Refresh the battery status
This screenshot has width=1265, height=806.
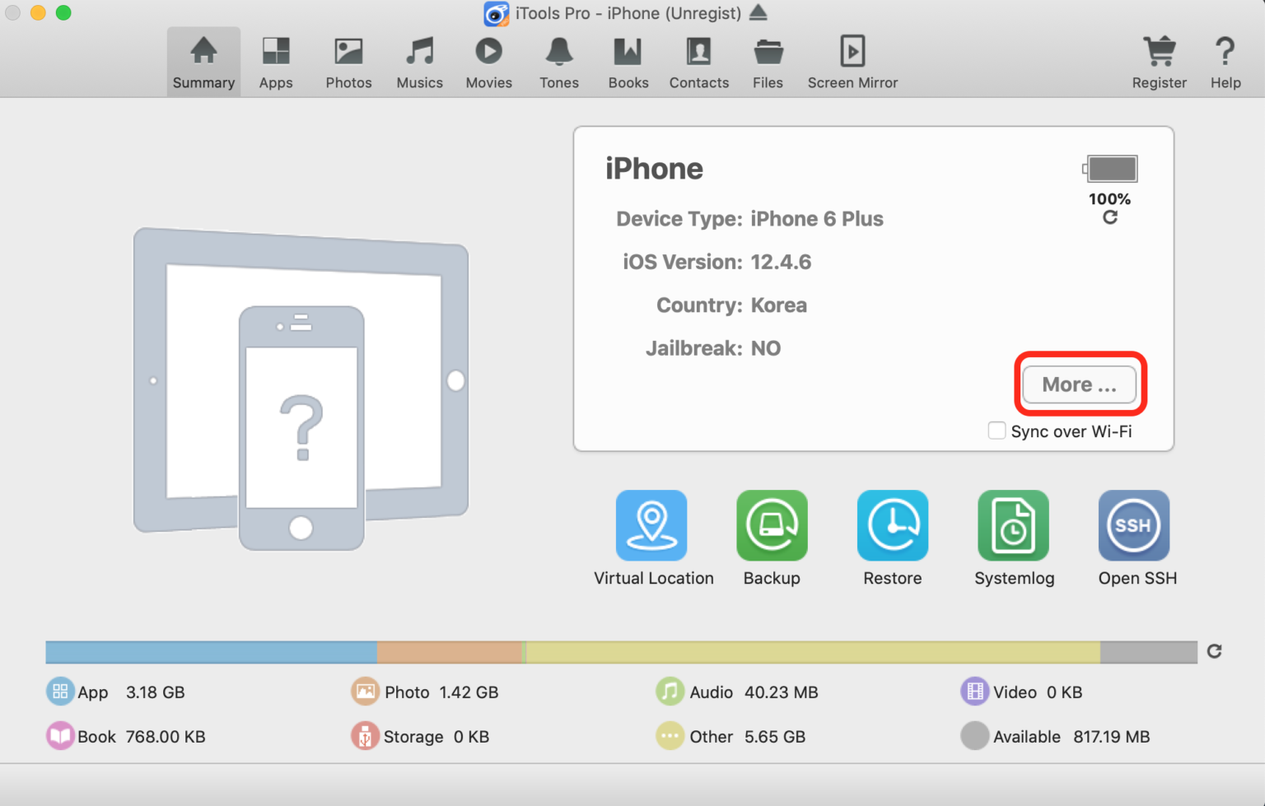[1109, 217]
